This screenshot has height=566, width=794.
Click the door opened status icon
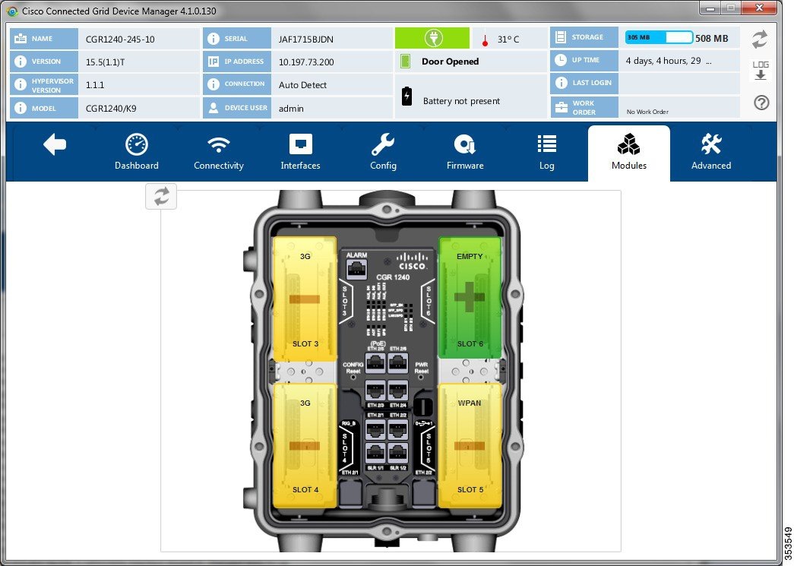[405, 62]
